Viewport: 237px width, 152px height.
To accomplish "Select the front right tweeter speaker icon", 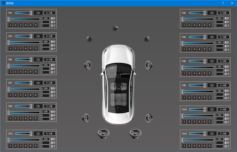I will click(x=147, y=39).
